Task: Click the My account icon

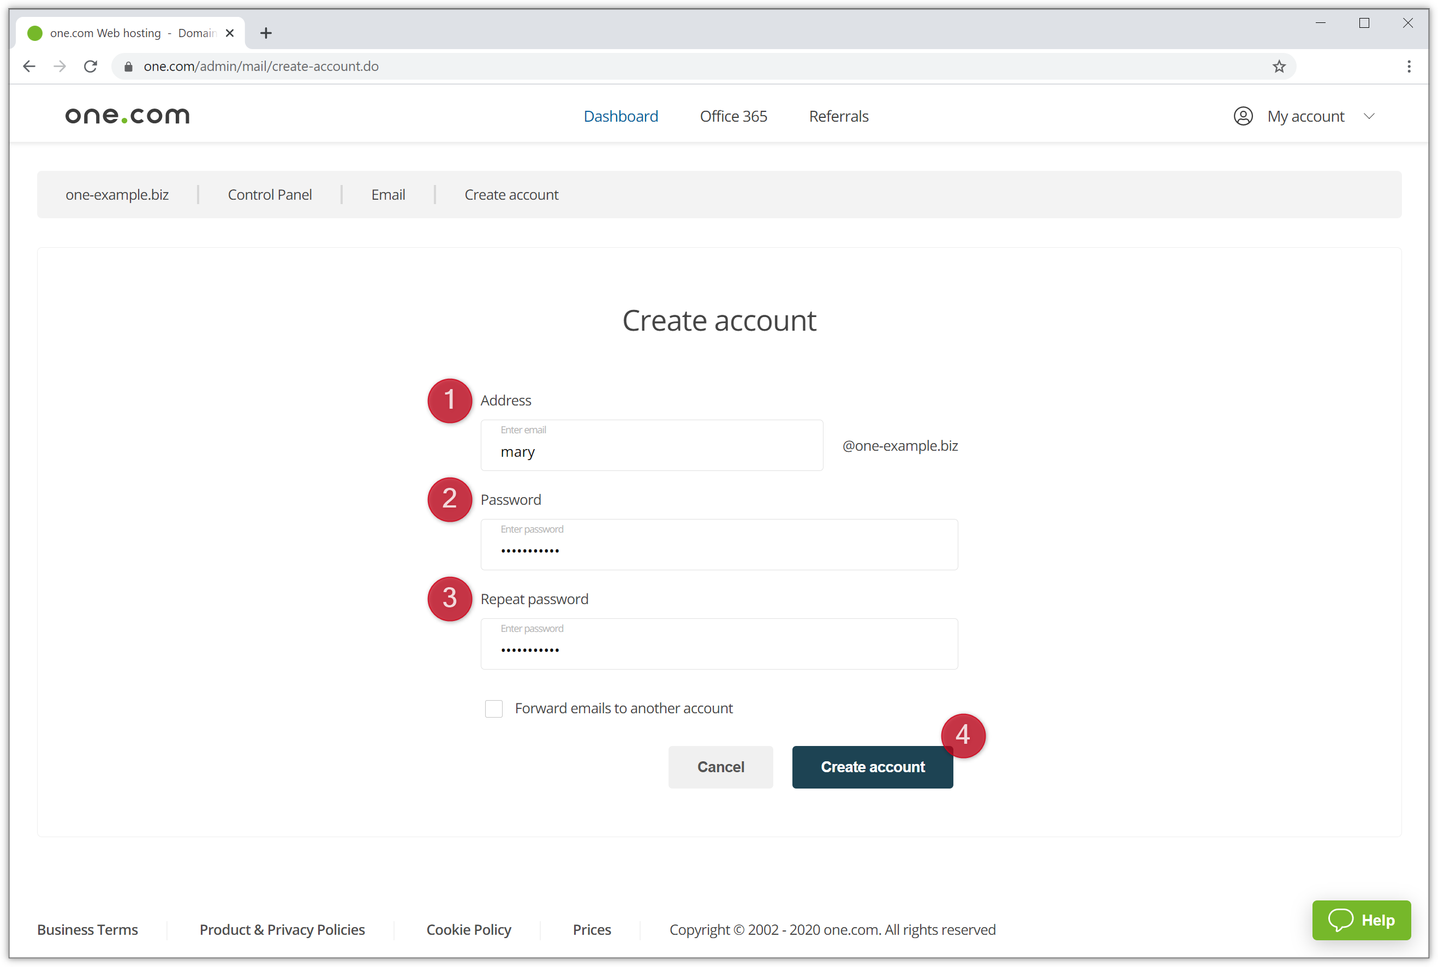Action: pos(1245,116)
